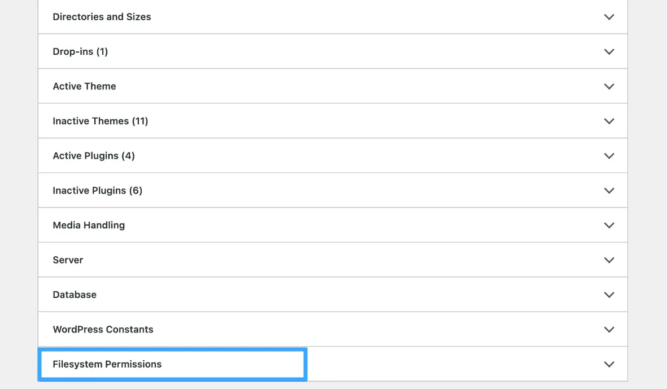Click chevron icon for Inactive Plugins (6)

609,191
